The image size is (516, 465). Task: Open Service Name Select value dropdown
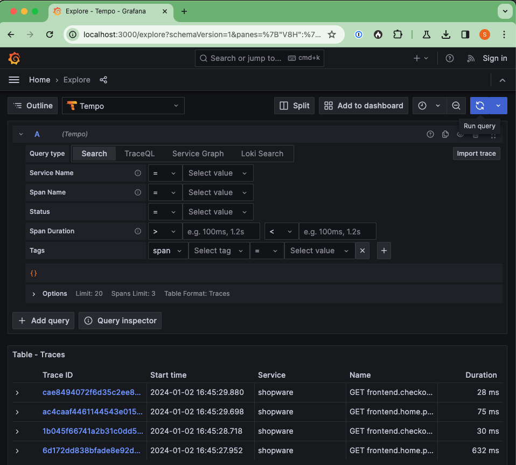point(218,173)
